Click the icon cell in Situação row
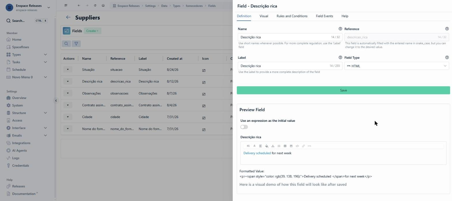452x201 pixels. coord(204,70)
